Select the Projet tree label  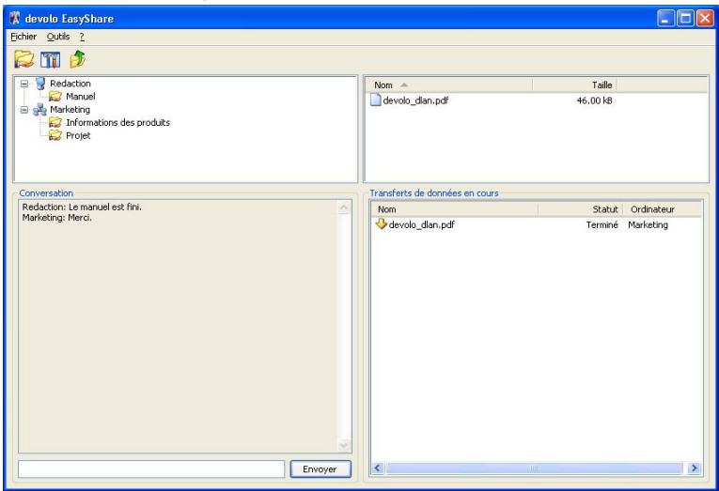click(78, 135)
